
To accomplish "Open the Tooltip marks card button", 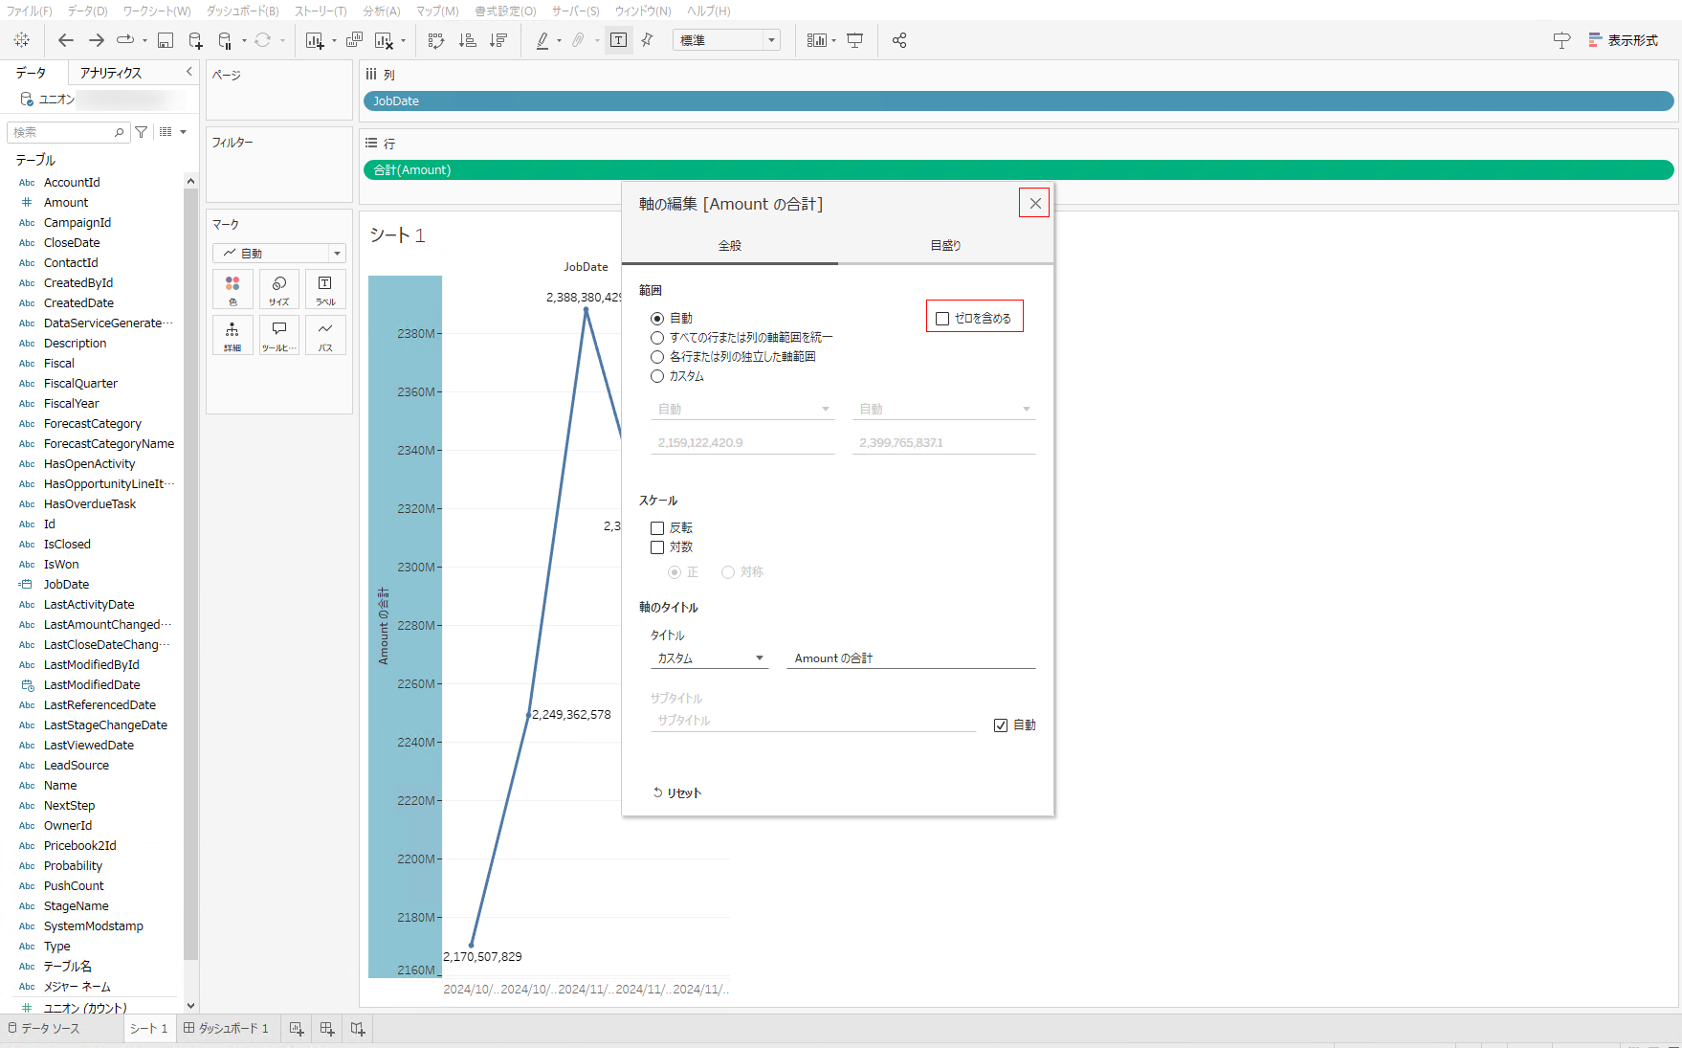I will tap(279, 335).
